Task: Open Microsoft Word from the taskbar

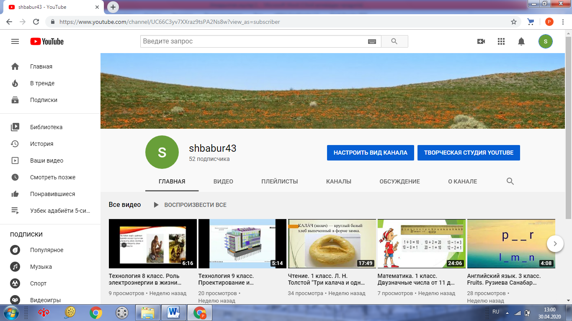Action: (x=173, y=313)
